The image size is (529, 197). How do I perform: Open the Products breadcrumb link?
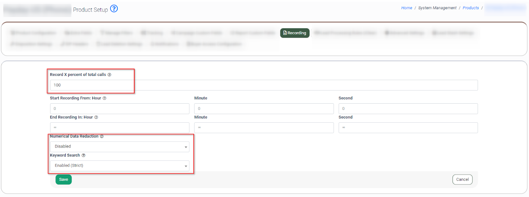click(470, 8)
